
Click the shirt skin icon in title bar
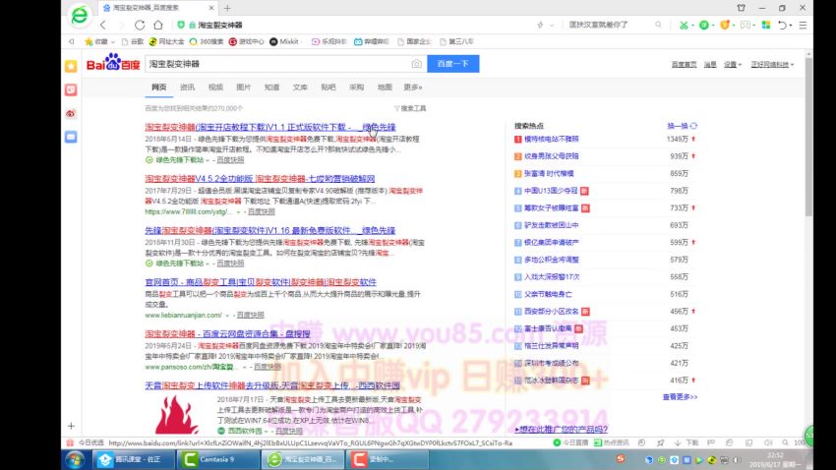coord(742,8)
